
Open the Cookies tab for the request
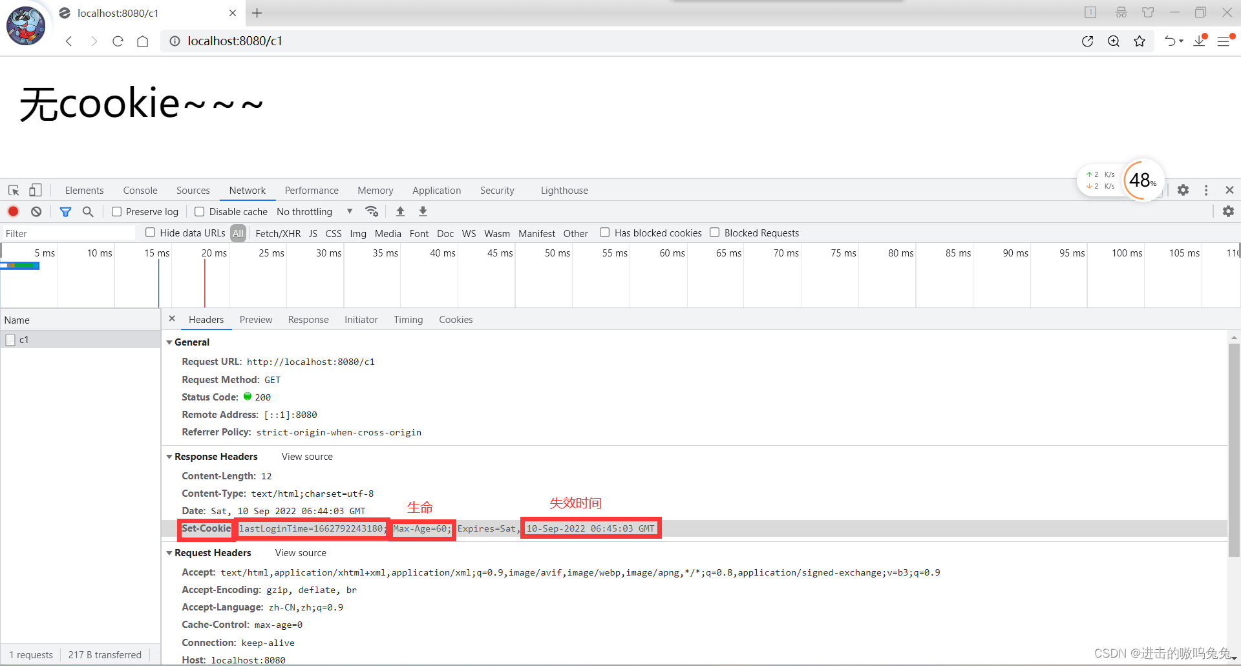[456, 319]
